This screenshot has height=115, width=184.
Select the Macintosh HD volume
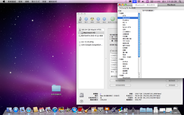tap(91, 32)
